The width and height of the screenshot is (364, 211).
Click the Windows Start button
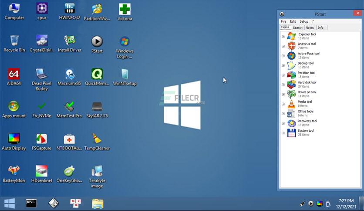click(x=10, y=204)
